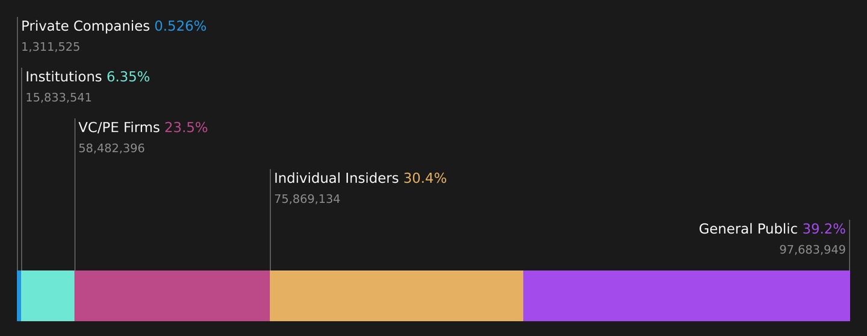Click the blue Private Companies bar segment
This screenshot has width=867, height=336.
tap(19, 296)
